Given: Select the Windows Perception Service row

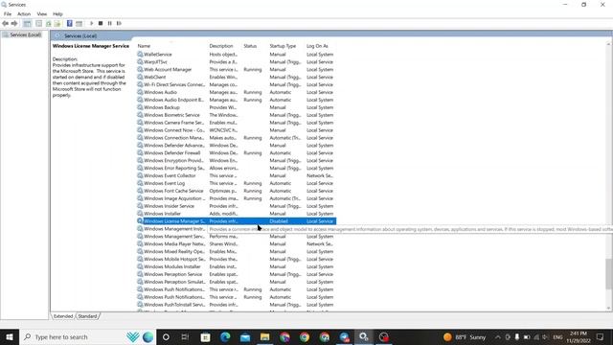Looking at the screenshot, I should (x=237, y=274).
